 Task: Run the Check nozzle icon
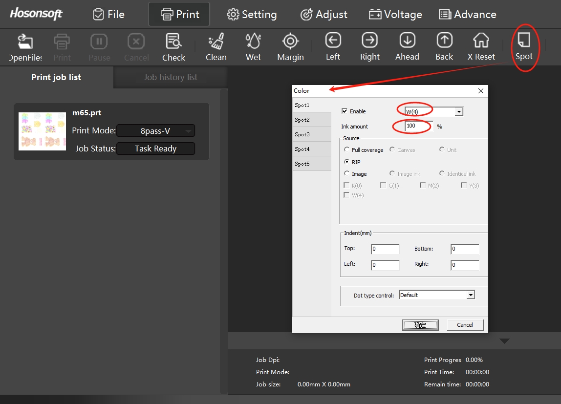173,42
